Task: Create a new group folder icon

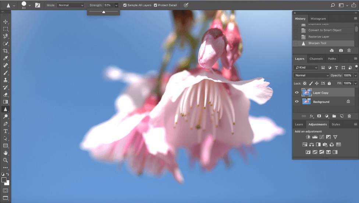Action: click(334, 116)
